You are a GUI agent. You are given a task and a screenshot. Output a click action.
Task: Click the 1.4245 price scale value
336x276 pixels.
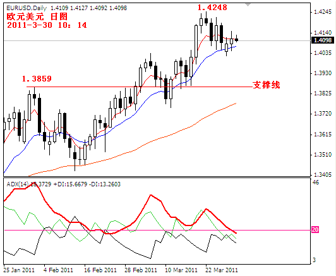[323, 12]
